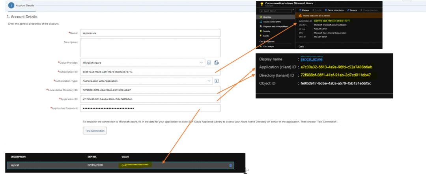426x174 pixels.
Task: Open Overview in the Azure menu
Action: pyautogui.click(x=275, y=17)
